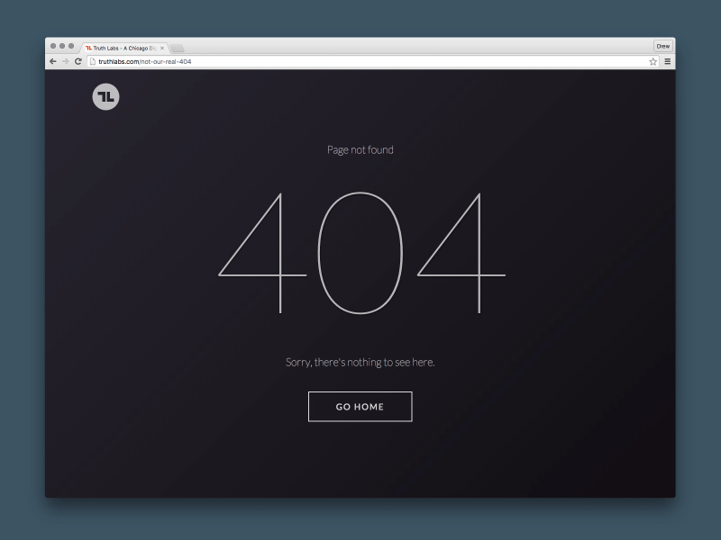This screenshot has height=540, width=721.
Task: Open Chrome's hamburger menu icon
Action: point(668,61)
